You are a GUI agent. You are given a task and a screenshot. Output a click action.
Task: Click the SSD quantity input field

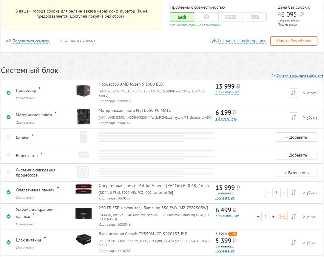(x=266, y=217)
